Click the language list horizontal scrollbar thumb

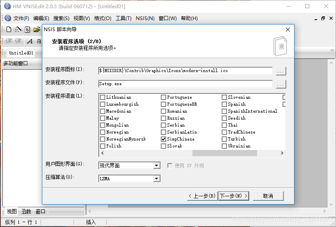(225, 153)
